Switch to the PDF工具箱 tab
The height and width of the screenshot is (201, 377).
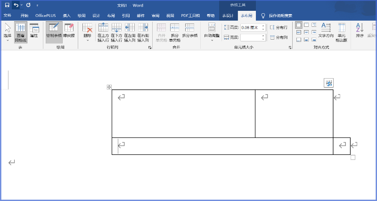point(190,16)
